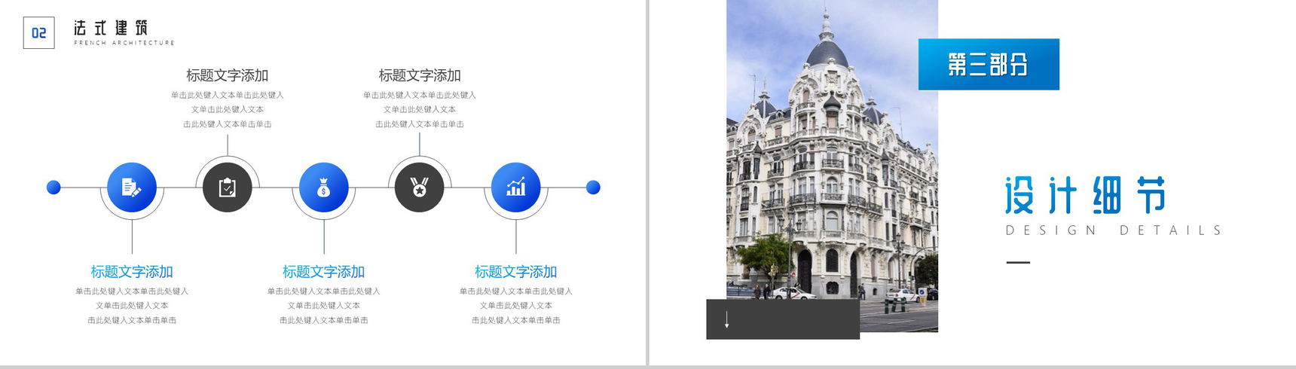1296x369 pixels.
Task: Select the heading above the clipboard icon
Action: [x=228, y=75]
